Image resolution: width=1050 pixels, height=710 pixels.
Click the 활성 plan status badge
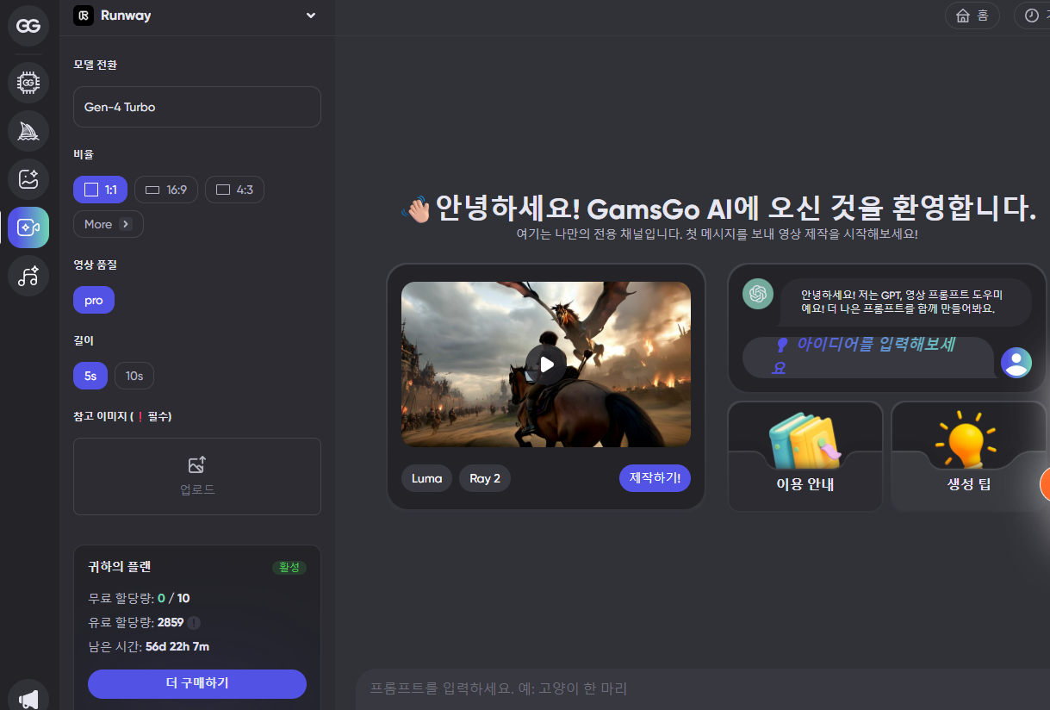pos(289,567)
